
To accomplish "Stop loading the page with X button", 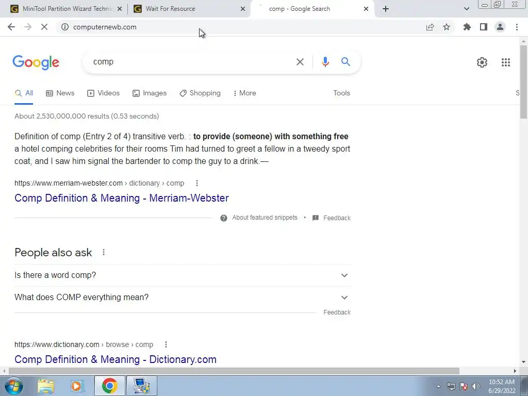I will tap(44, 27).
